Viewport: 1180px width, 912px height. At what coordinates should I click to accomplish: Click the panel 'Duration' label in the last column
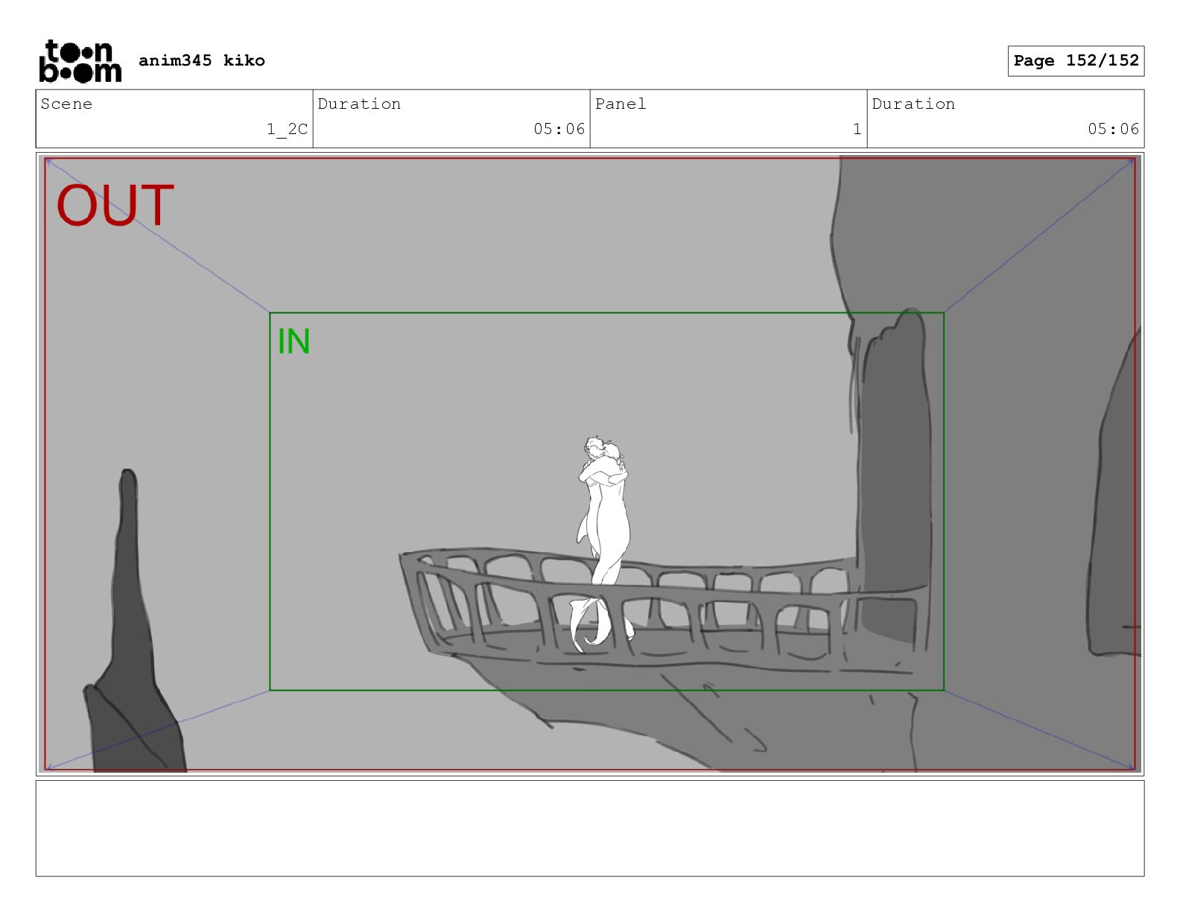pos(913,104)
